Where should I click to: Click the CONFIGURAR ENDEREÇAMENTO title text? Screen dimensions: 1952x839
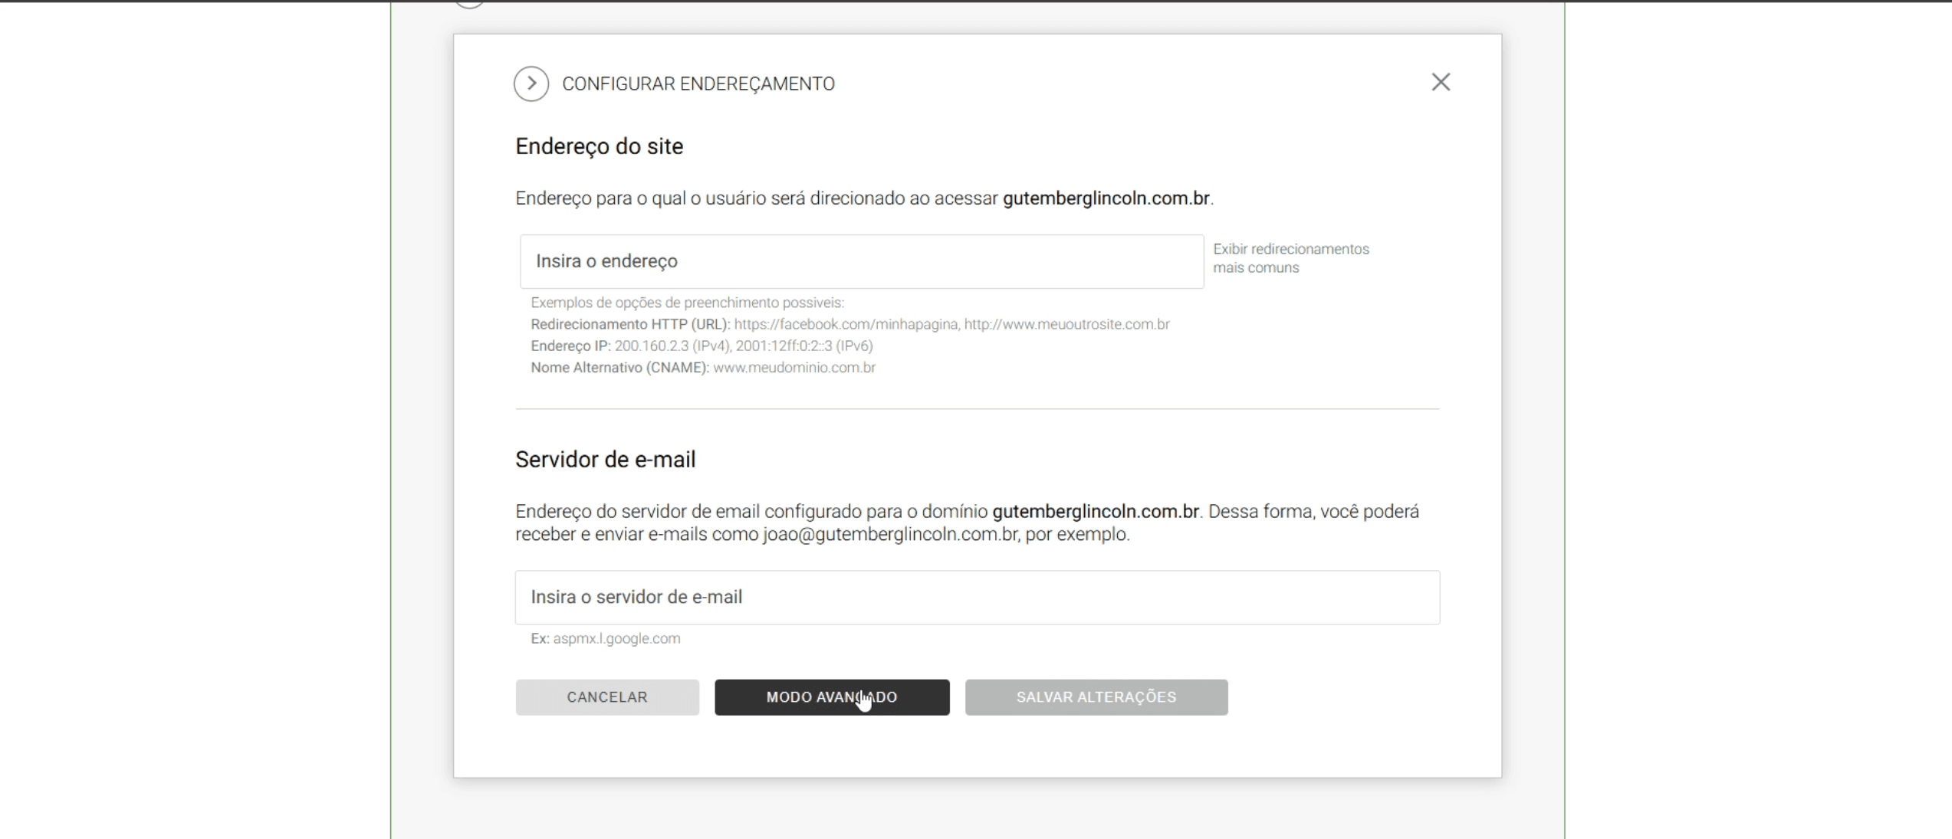tap(698, 84)
